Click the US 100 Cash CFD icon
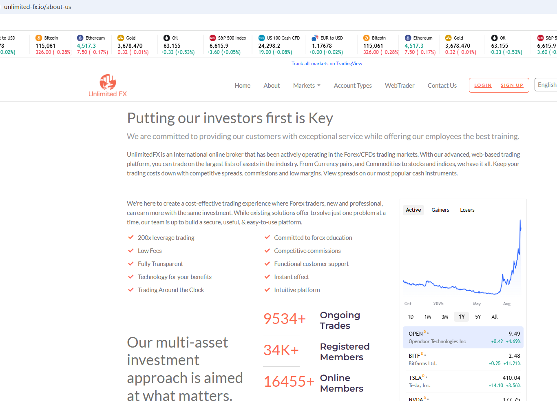Screen dimensions: 557x401 pos(261,38)
